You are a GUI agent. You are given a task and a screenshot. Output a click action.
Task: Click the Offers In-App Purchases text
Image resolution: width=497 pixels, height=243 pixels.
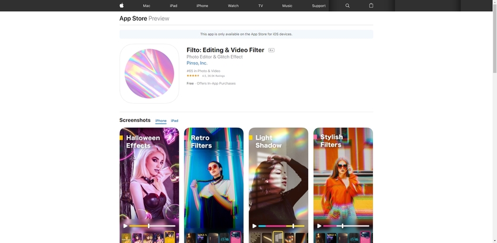click(x=216, y=83)
